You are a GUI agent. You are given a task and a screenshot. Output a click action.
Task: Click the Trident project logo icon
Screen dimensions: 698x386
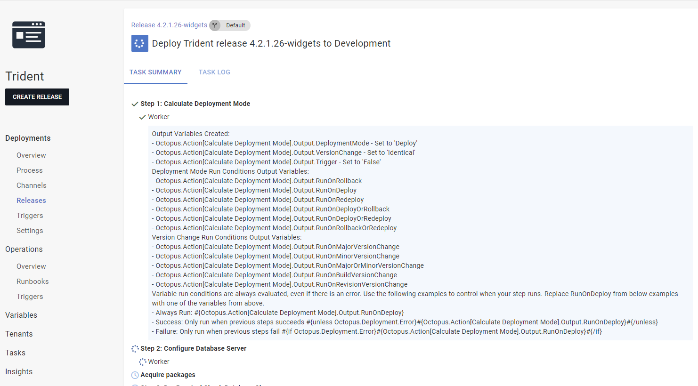[29, 35]
